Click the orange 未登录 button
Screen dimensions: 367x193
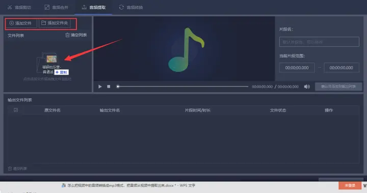pos(350,185)
